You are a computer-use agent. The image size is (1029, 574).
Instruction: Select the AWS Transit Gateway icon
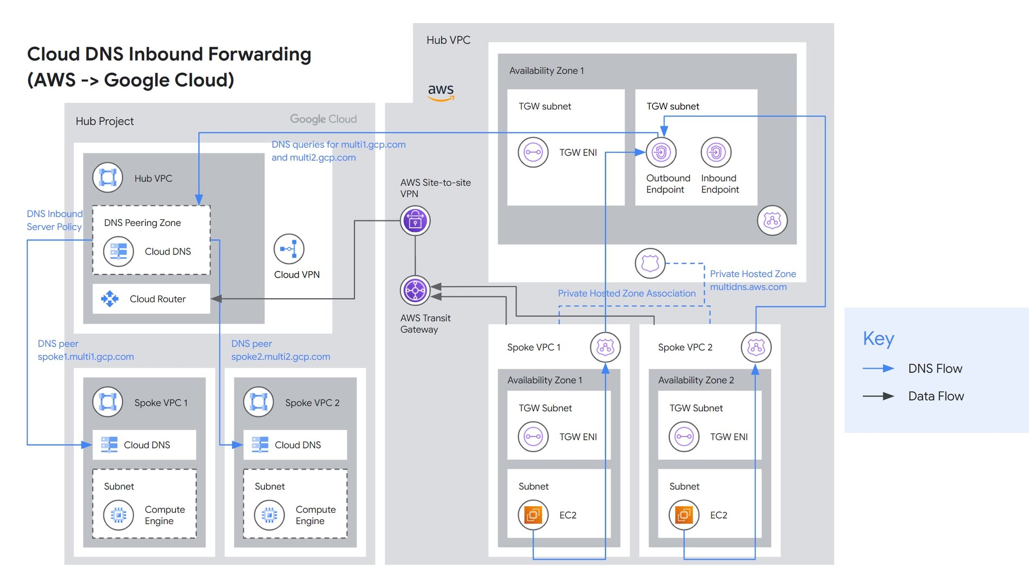click(x=415, y=290)
